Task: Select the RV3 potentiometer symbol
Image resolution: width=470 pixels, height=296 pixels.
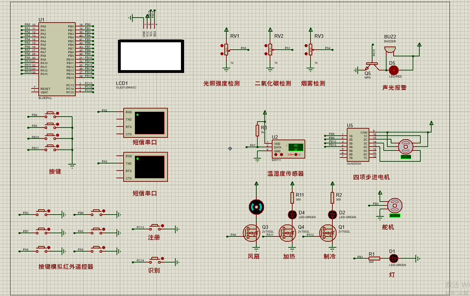Action: click(x=311, y=50)
